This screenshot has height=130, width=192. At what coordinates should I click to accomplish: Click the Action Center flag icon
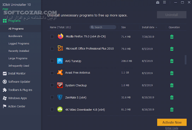[5, 106]
